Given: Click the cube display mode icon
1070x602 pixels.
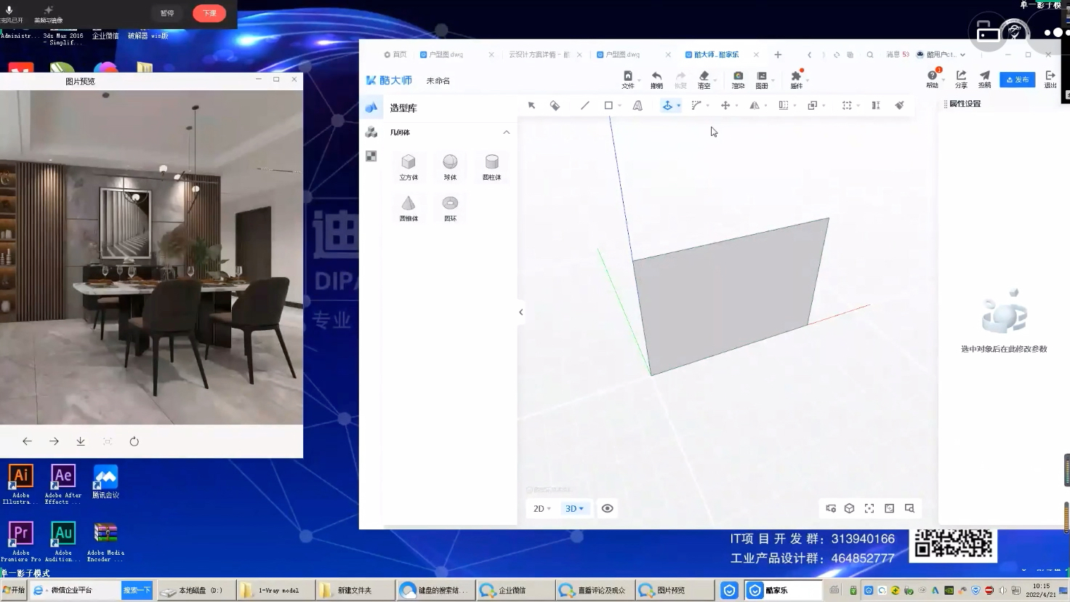Looking at the screenshot, I should click(x=849, y=508).
